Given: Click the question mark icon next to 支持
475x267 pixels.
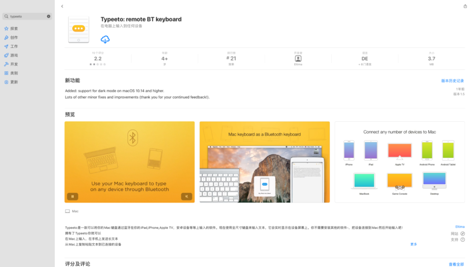Looking at the screenshot, I should pos(463,239).
